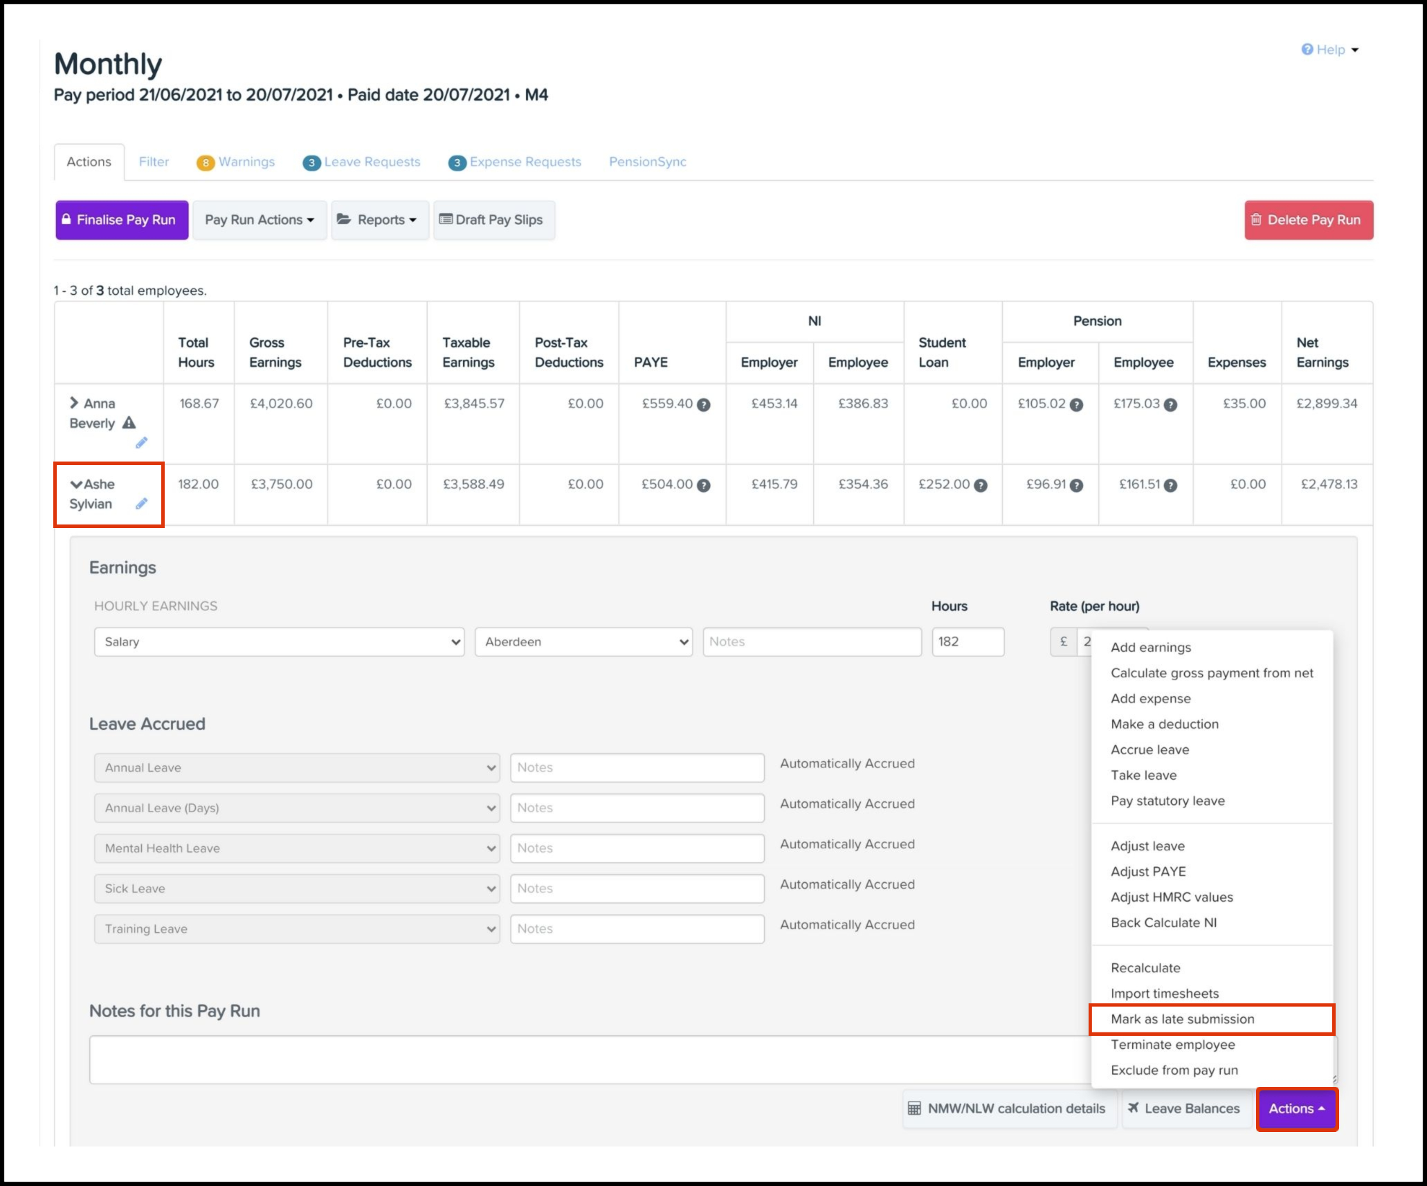Open the Leave Balances button
The height and width of the screenshot is (1186, 1427).
coord(1185,1109)
